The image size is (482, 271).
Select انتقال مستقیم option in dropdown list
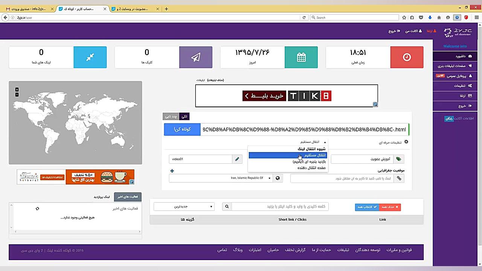(288, 155)
